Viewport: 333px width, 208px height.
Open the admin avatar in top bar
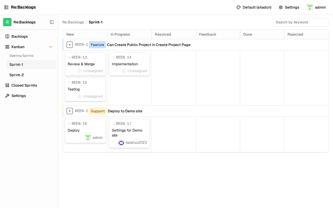pos(310,7)
